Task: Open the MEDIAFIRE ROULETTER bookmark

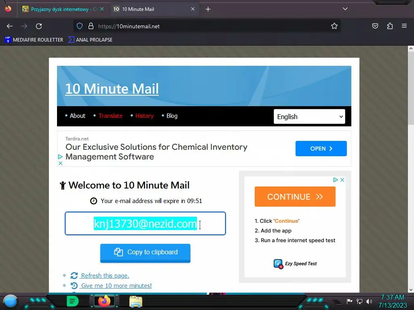Action: pyautogui.click(x=34, y=40)
